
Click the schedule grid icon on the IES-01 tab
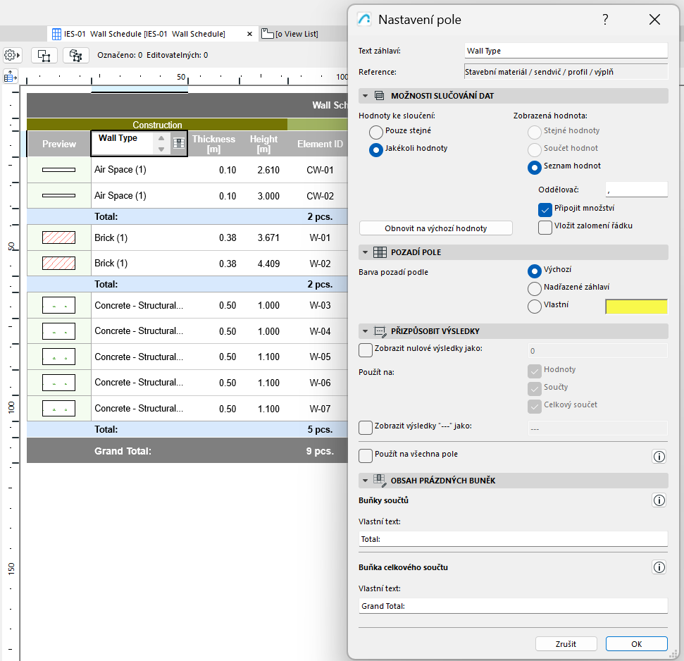point(55,33)
